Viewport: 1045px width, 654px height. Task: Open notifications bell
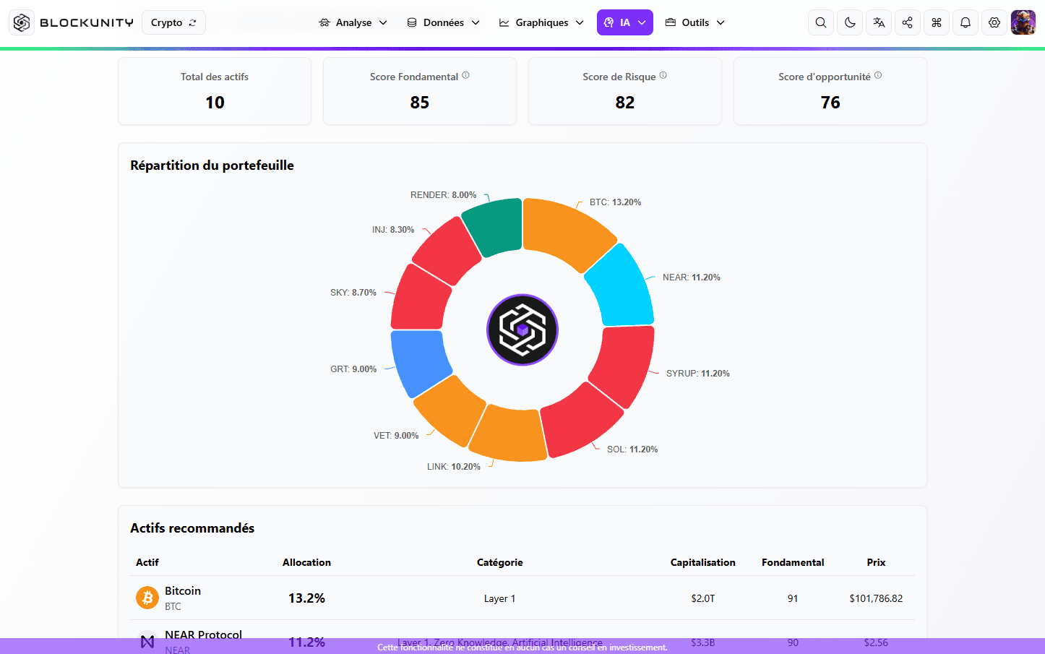coord(966,22)
